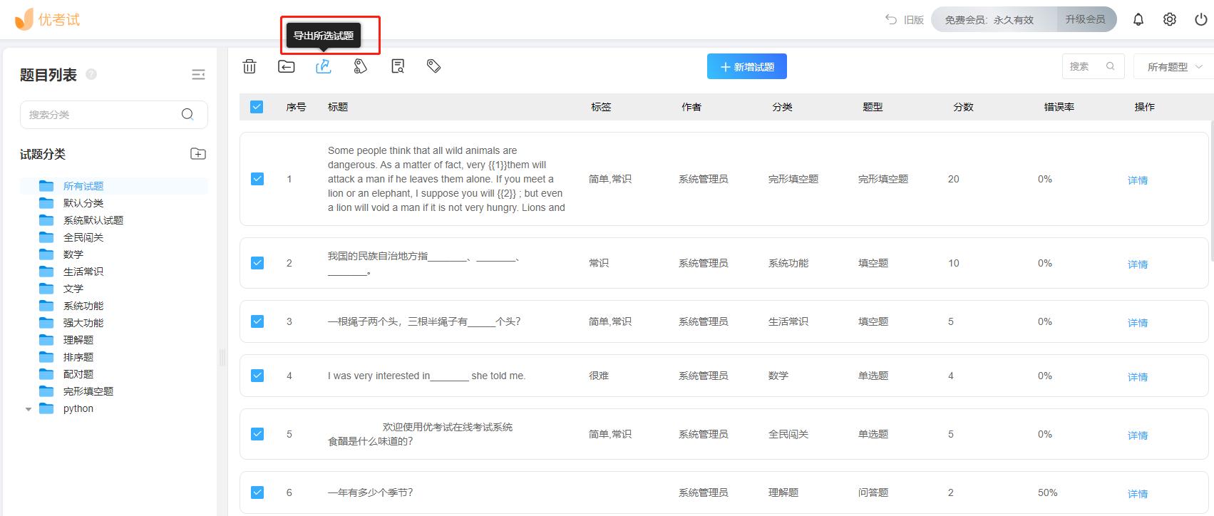
Task: Open the notification bell
Action: click(x=1138, y=20)
